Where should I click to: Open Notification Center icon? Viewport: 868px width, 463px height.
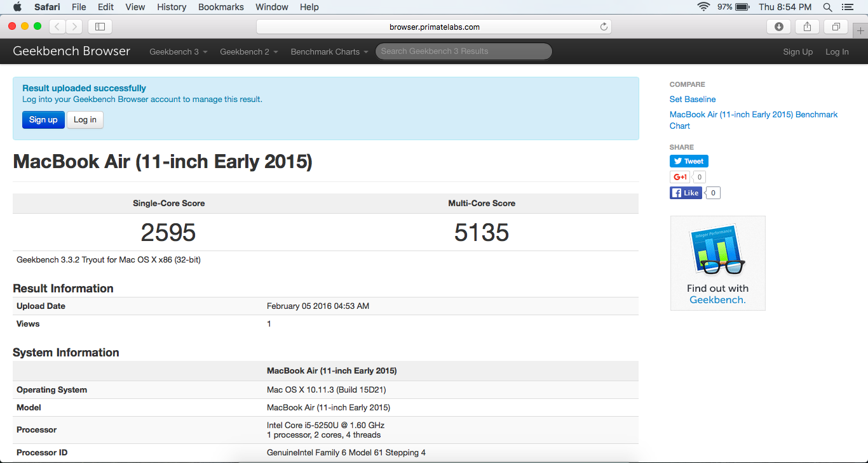(x=847, y=7)
